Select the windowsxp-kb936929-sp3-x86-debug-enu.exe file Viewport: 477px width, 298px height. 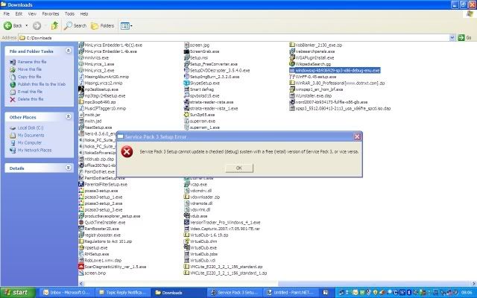click(x=335, y=70)
